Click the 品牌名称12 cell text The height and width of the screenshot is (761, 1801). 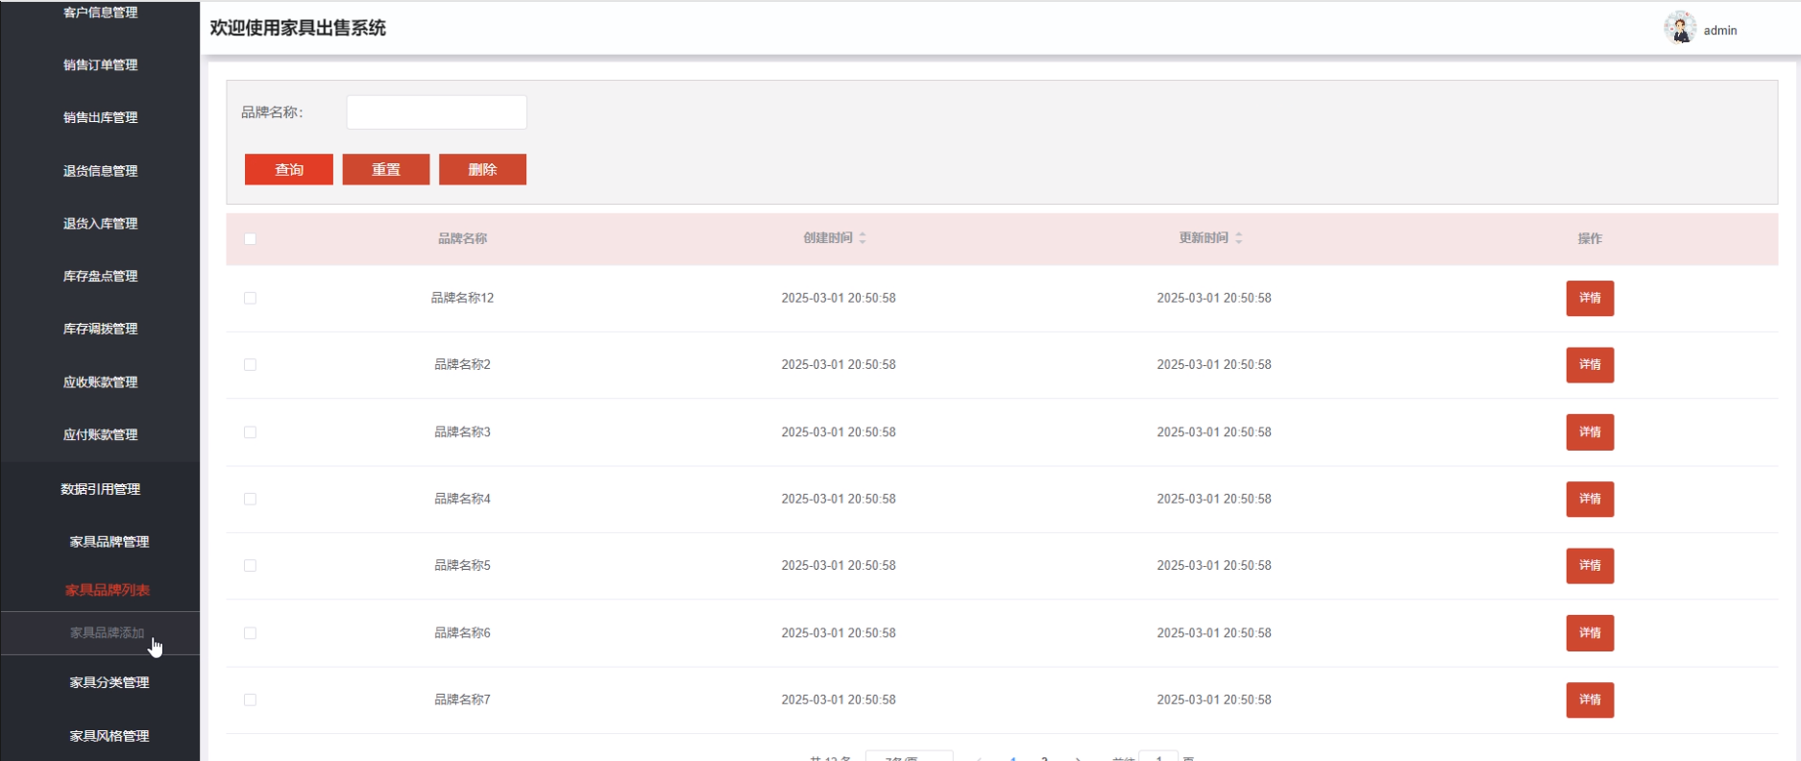(462, 298)
